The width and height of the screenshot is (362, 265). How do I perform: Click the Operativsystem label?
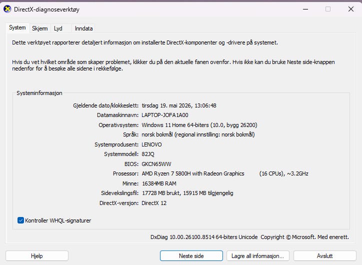coord(118,125)
